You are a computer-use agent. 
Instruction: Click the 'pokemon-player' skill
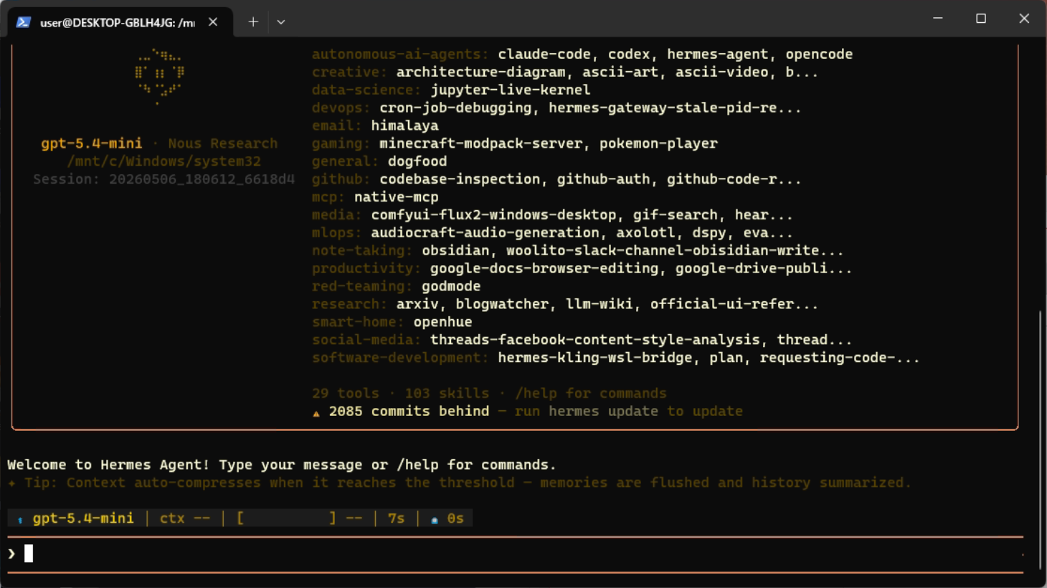tap(658, 143)
